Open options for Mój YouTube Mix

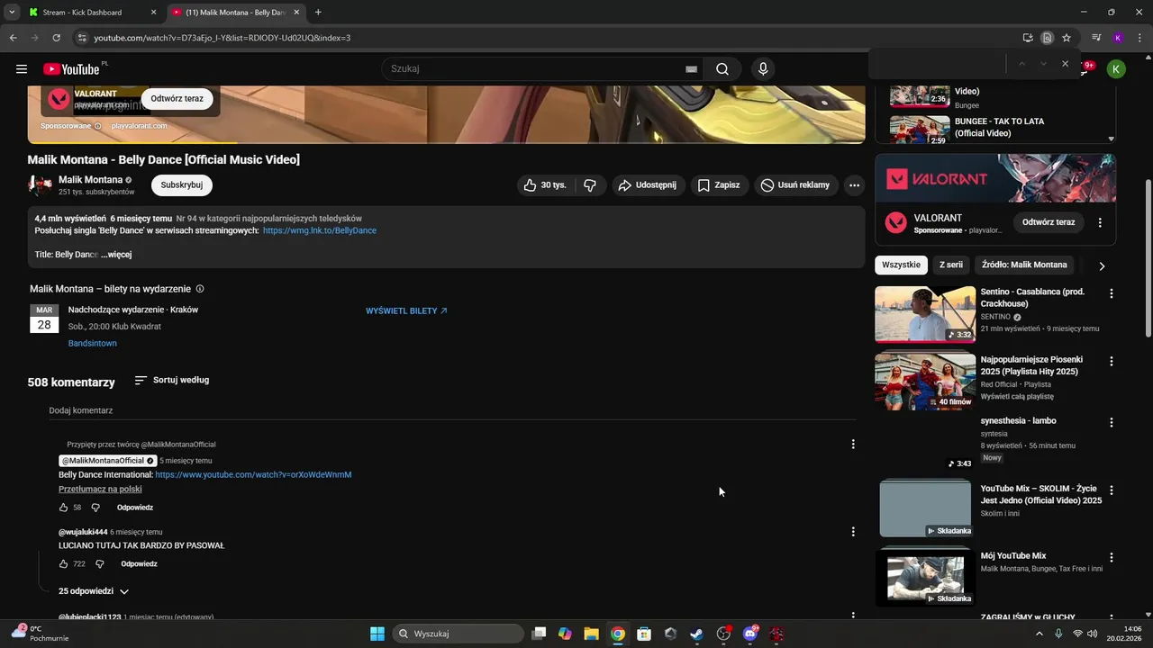click(x=1112, y=557)
